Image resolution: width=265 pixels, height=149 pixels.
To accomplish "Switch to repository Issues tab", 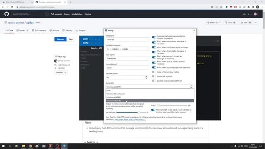I will [x=22, y=30].
